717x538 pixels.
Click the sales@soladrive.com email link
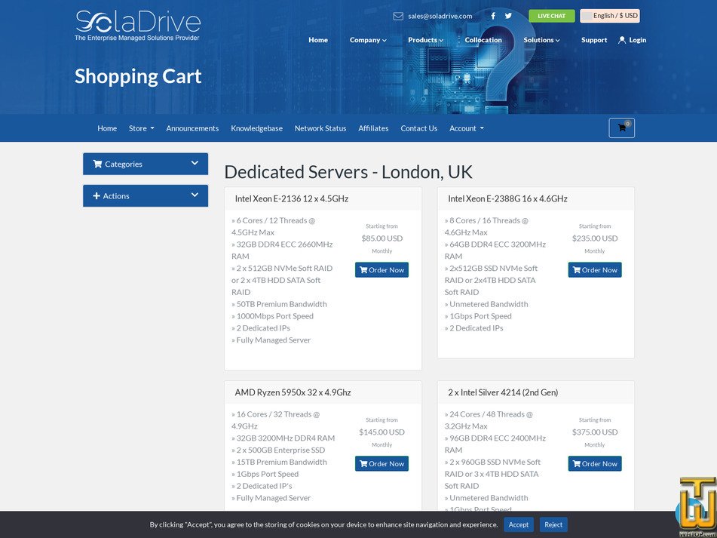click(440, 16)
